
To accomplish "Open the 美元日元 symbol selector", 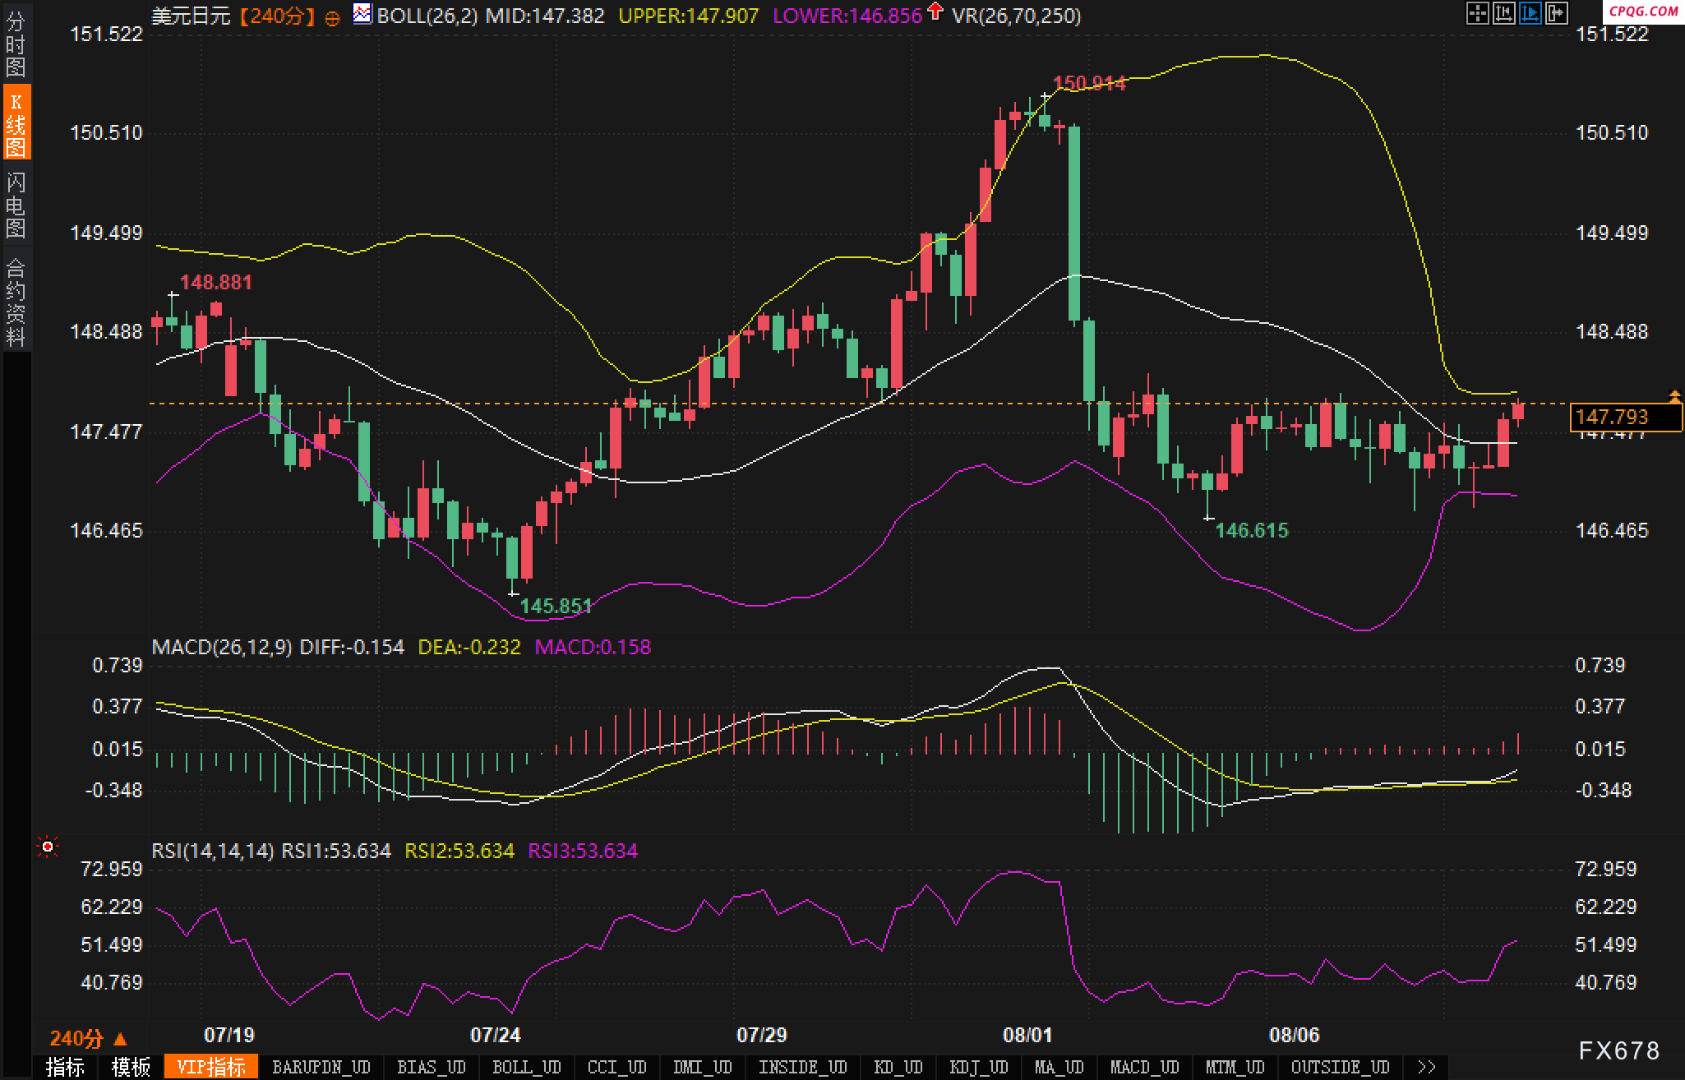I will click(x=191, y=16).
